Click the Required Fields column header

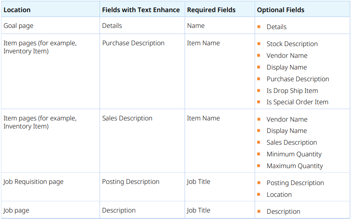point(211,10)
